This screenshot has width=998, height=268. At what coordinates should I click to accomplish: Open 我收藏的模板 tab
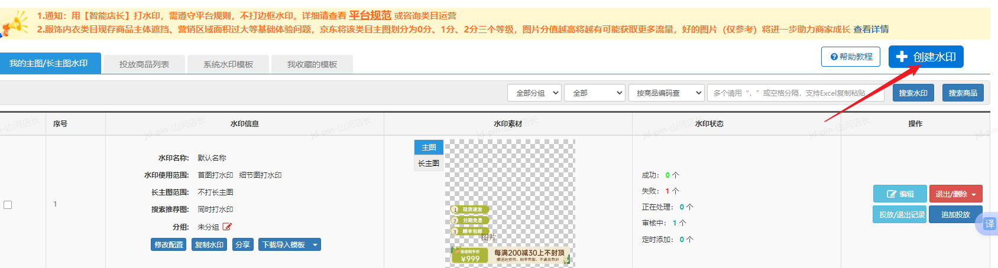[x=312, y=64]
